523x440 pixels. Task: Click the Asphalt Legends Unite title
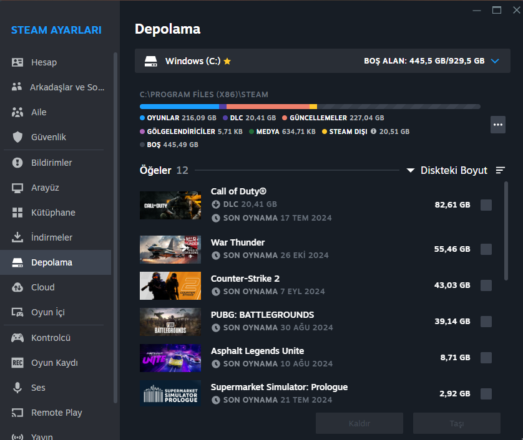point(258,351)
